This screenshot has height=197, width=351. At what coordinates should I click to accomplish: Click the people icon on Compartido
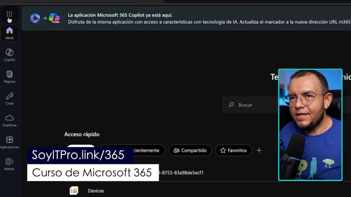coord(176,151)
